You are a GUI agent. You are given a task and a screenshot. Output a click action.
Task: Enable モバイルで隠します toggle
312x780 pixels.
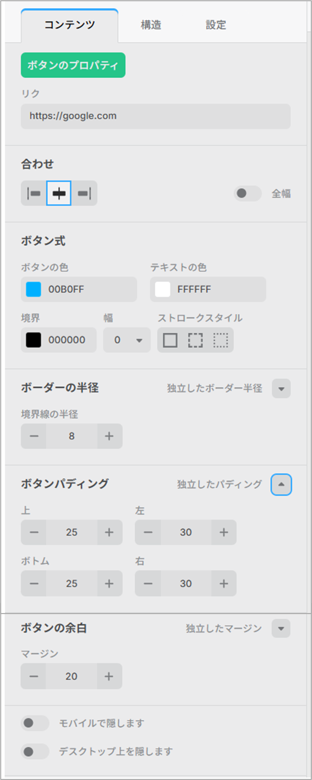(35, 723)
